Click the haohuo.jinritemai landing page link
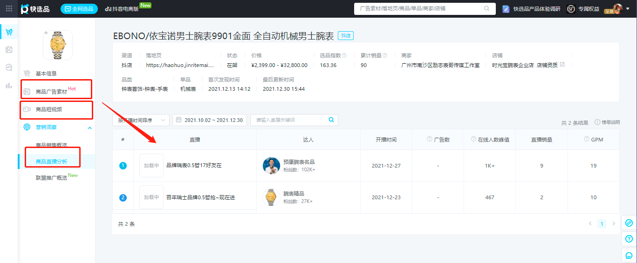 click(x=180, y=65)
